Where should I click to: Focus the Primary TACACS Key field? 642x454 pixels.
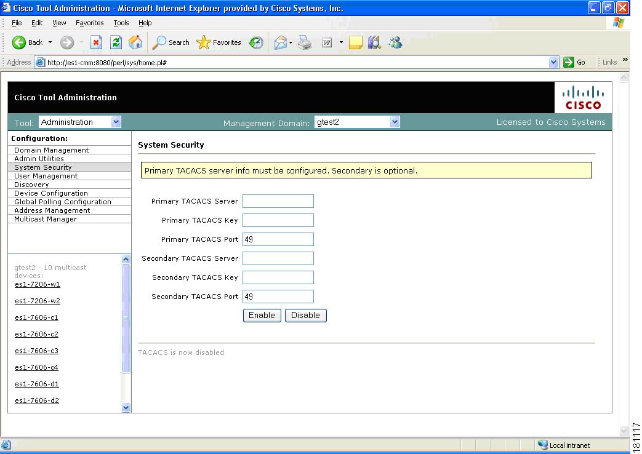278,220
